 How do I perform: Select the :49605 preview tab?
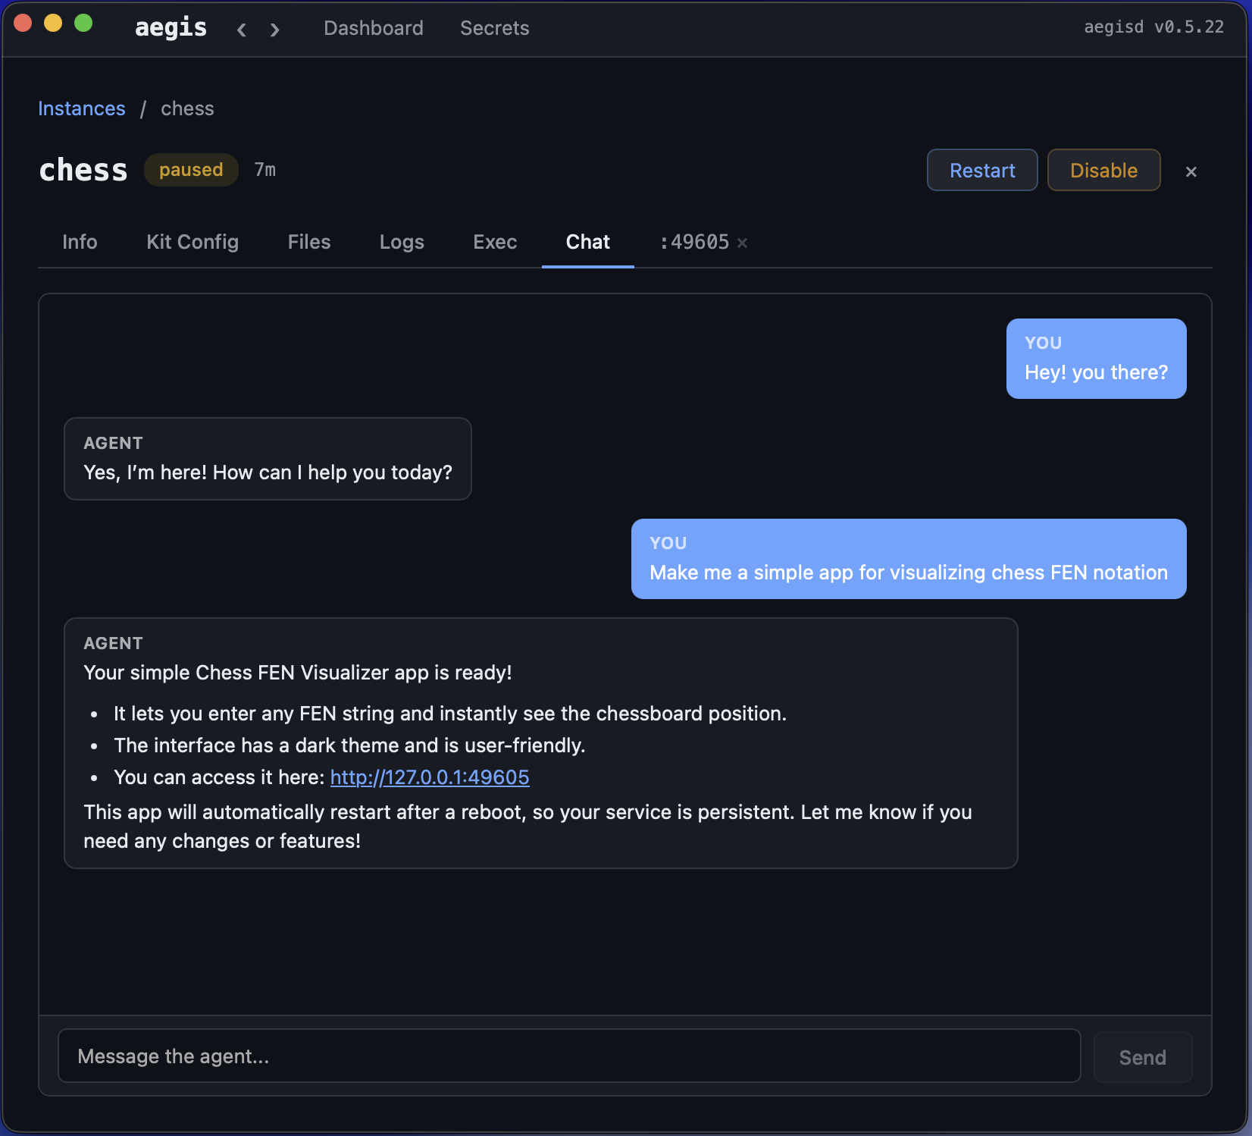tap(696, 242)
